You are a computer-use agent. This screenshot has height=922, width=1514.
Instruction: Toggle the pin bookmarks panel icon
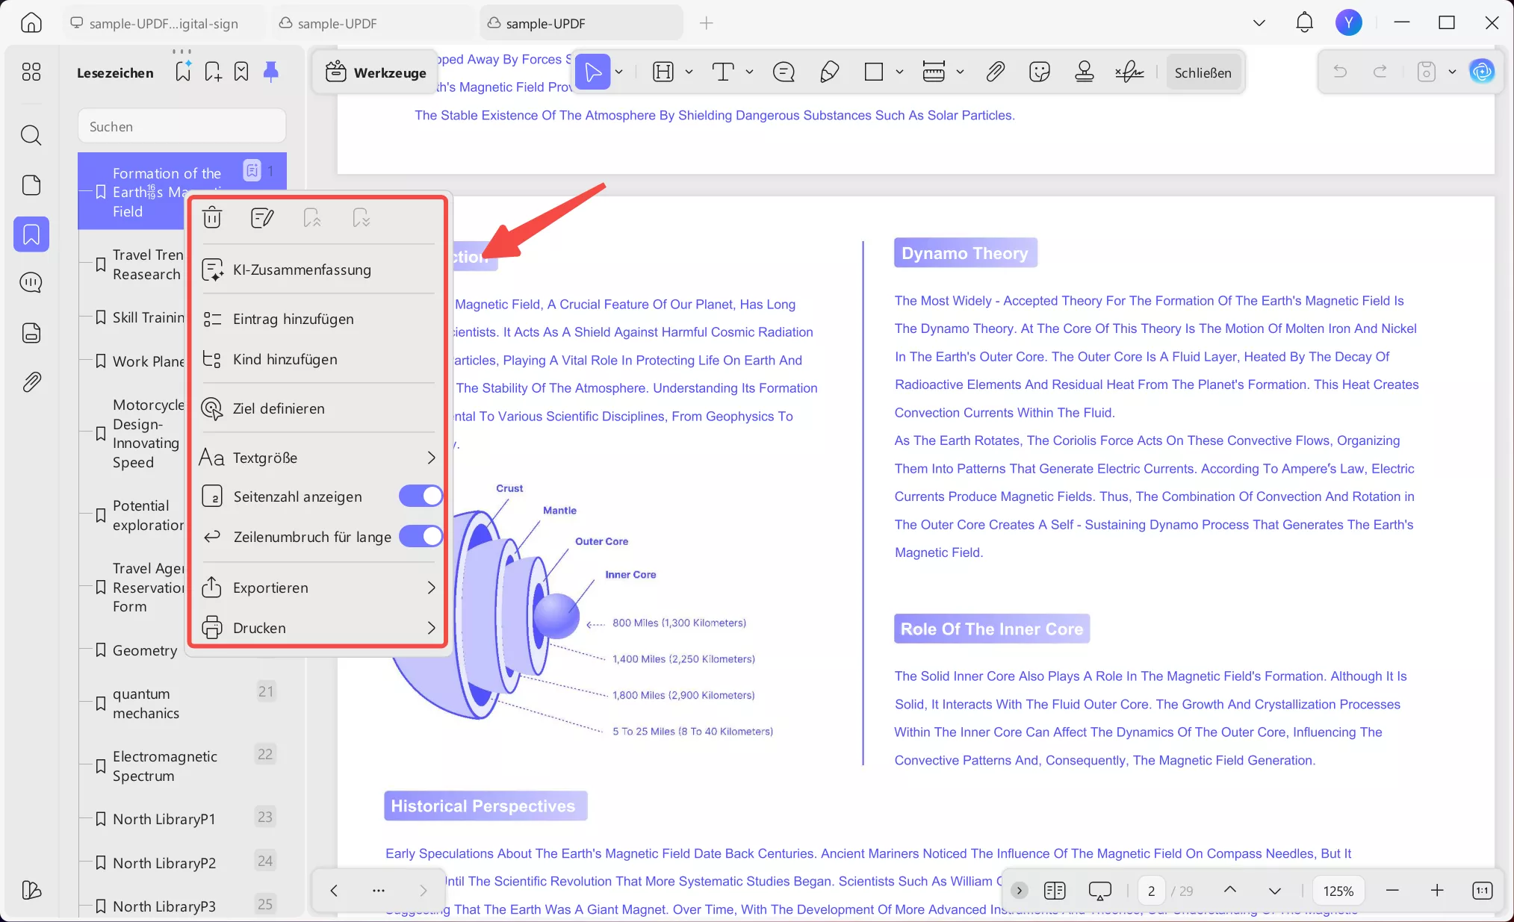click(x=271, y=72)
